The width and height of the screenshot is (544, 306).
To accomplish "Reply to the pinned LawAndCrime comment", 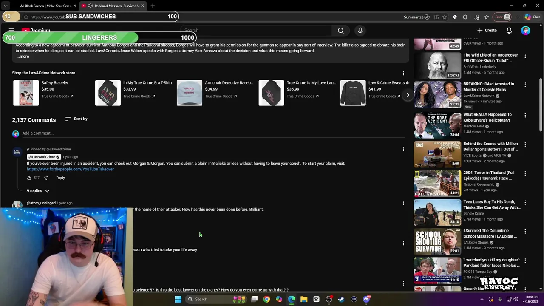I will pos(60,178).
